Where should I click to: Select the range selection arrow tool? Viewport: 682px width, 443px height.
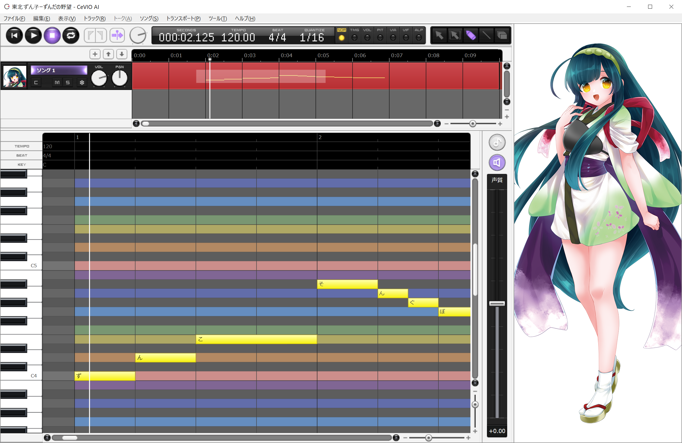coord(455,35)
